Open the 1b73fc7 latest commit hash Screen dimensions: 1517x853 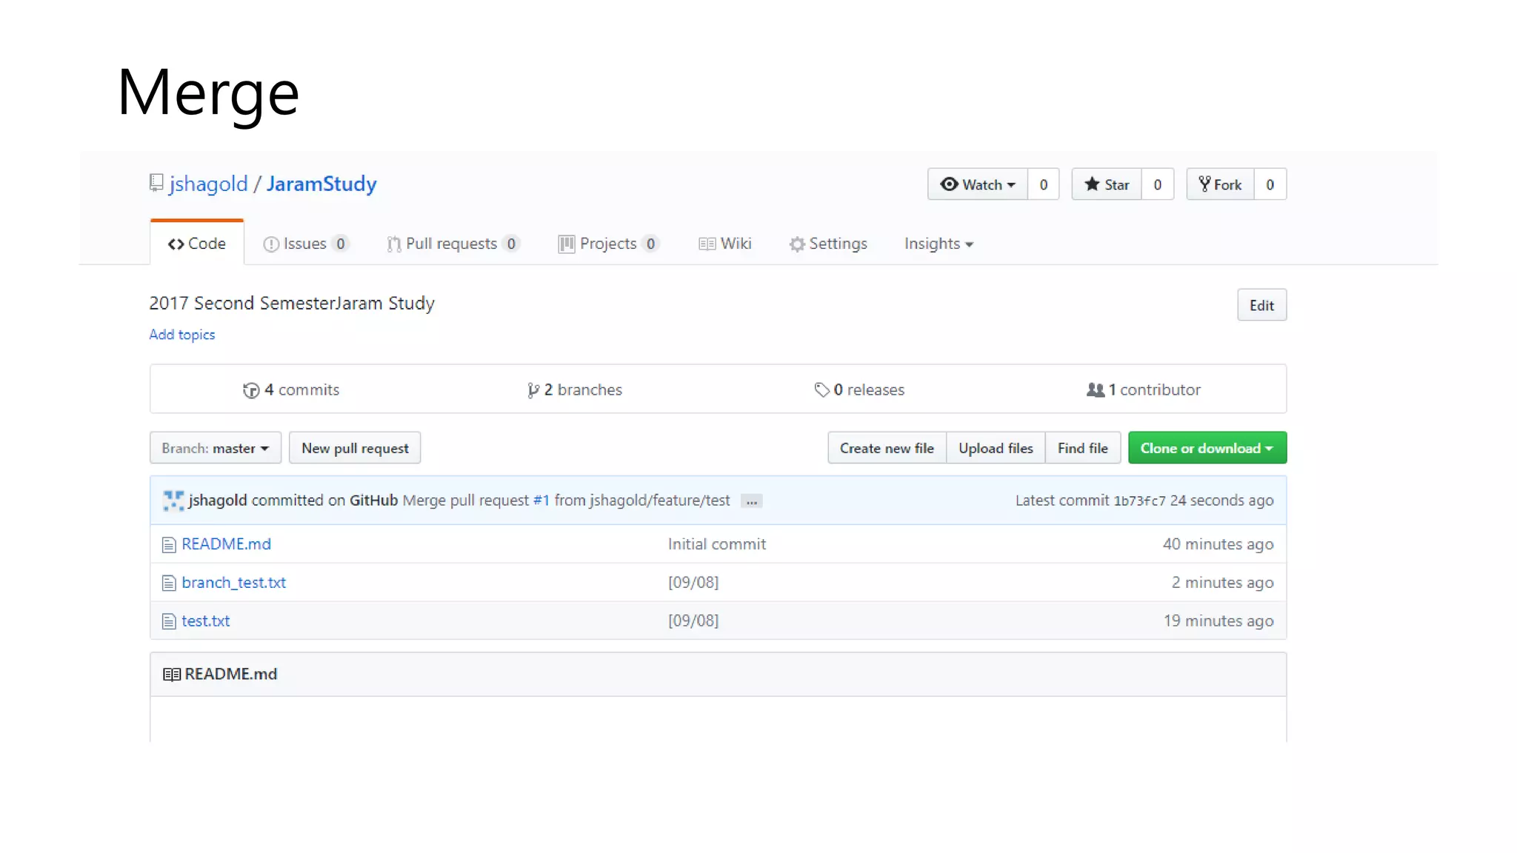point(1138,501)
